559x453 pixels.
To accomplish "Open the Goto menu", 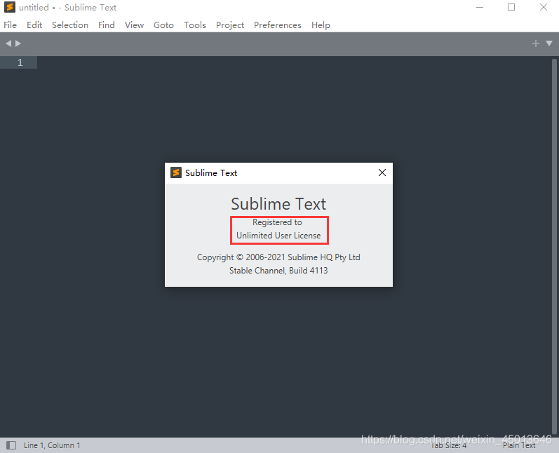I will pyautogui.click(x=163, y=25).
